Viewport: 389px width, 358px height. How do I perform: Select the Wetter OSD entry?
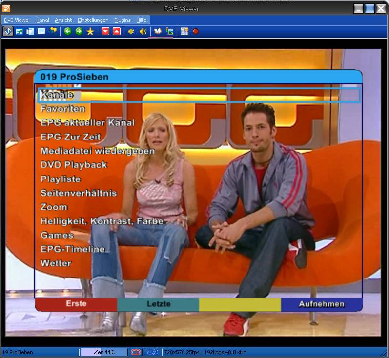pos(56,263)
